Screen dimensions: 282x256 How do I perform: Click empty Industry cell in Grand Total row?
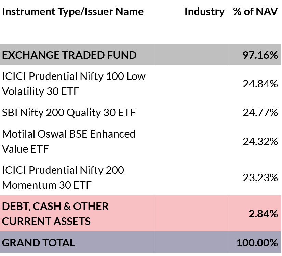[191, 242]
